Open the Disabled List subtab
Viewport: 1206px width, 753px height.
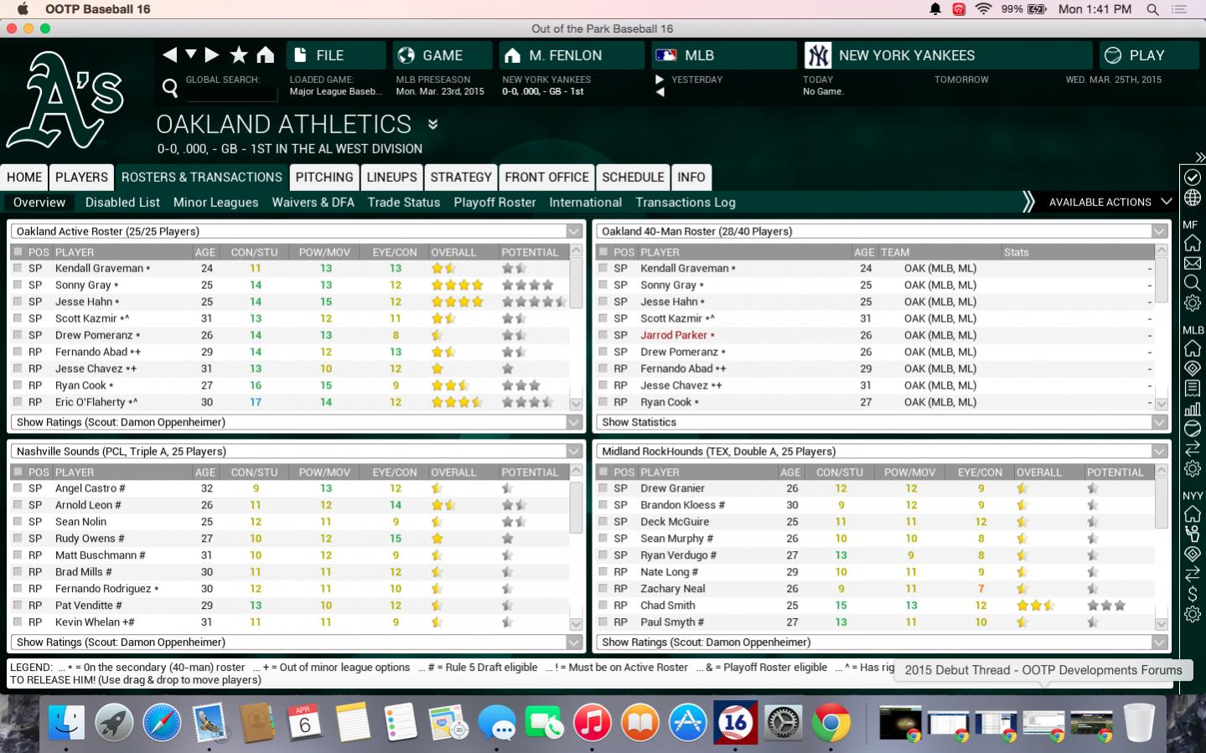(122, 203)
